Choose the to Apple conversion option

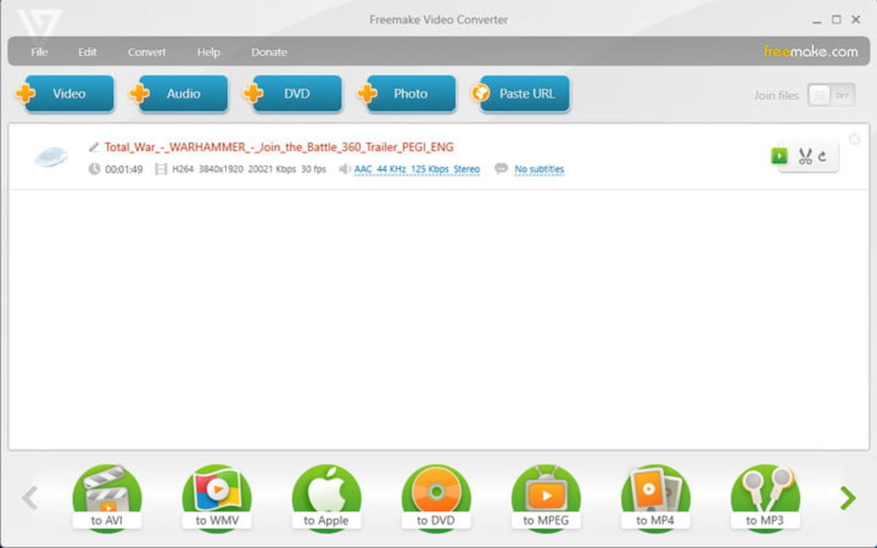pos(327,498)
